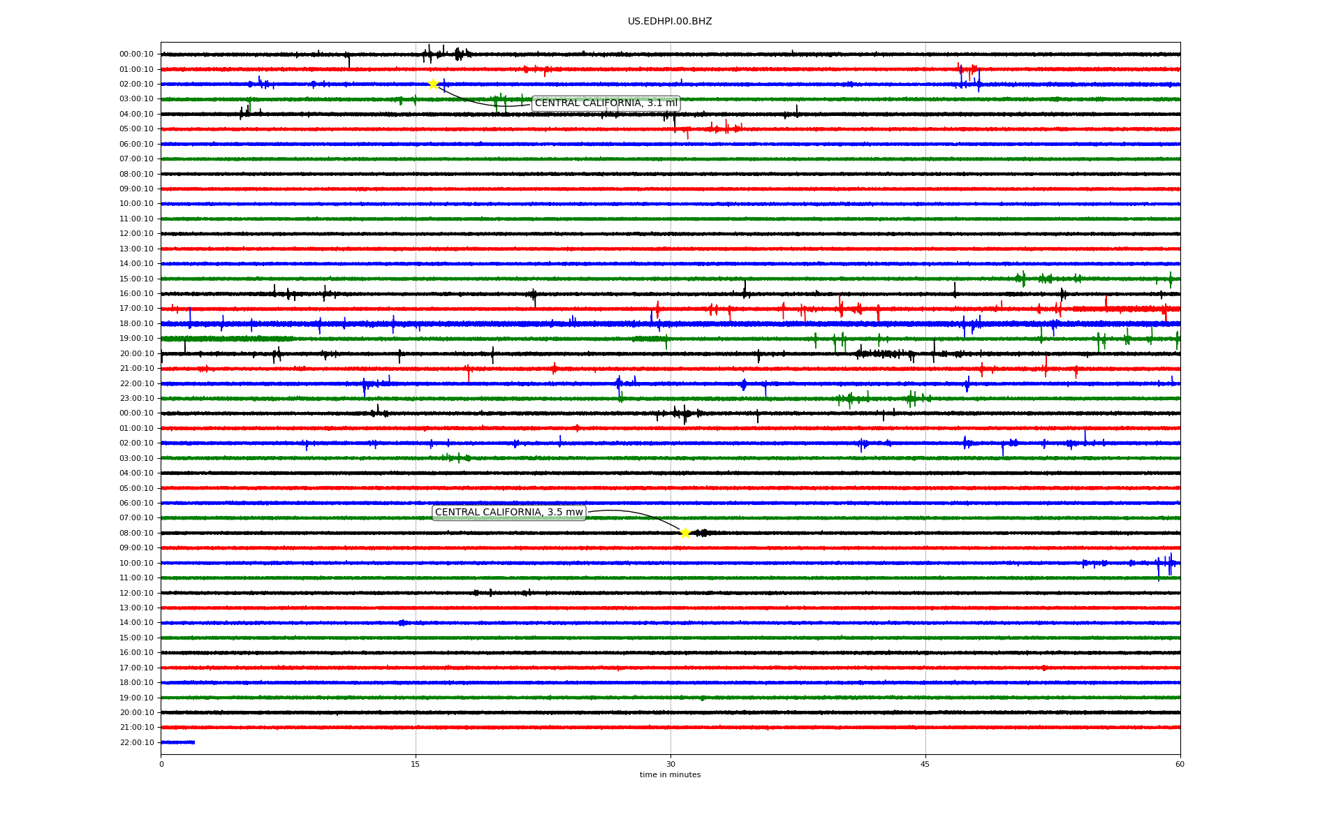Click the short blue trace in the final row
Viewport: 1341px width, 838px height.
coord(177,742)
